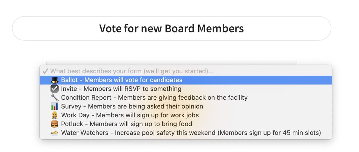Click the form type select box behind list

[172, 63]
